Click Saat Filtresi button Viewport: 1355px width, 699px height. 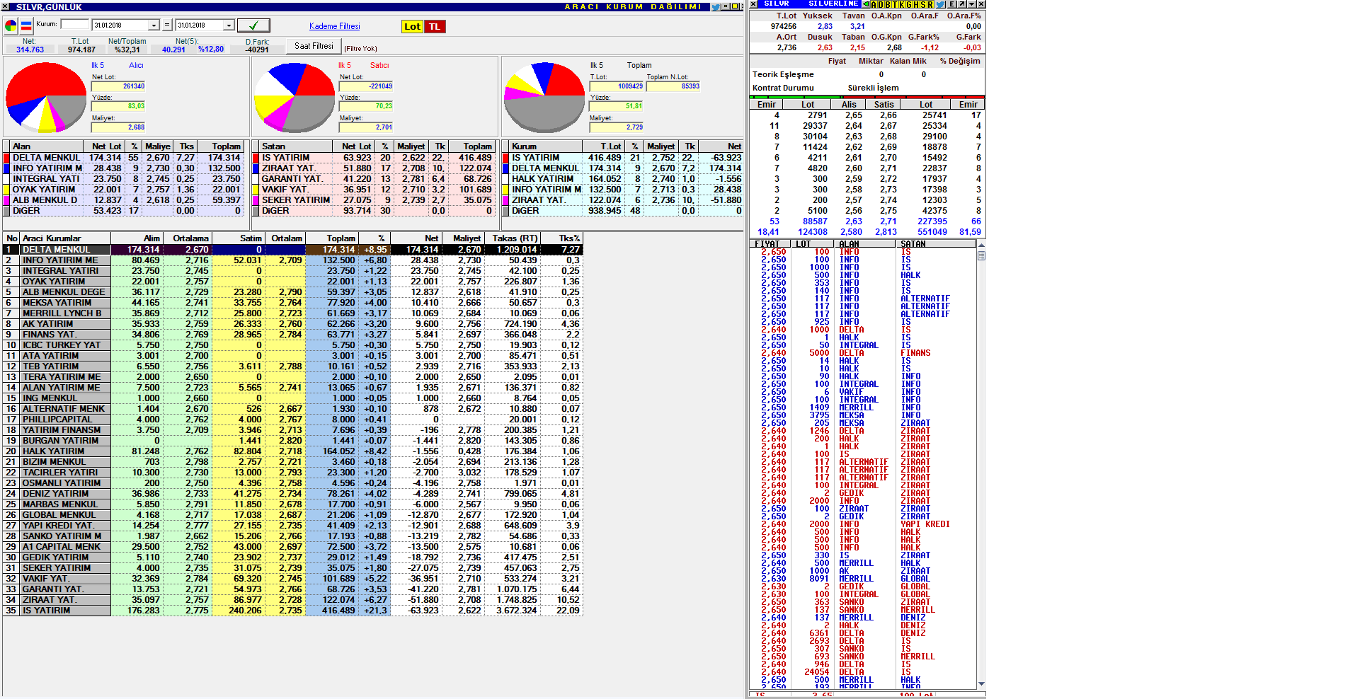pyautogui.click(x=314, y=46)
